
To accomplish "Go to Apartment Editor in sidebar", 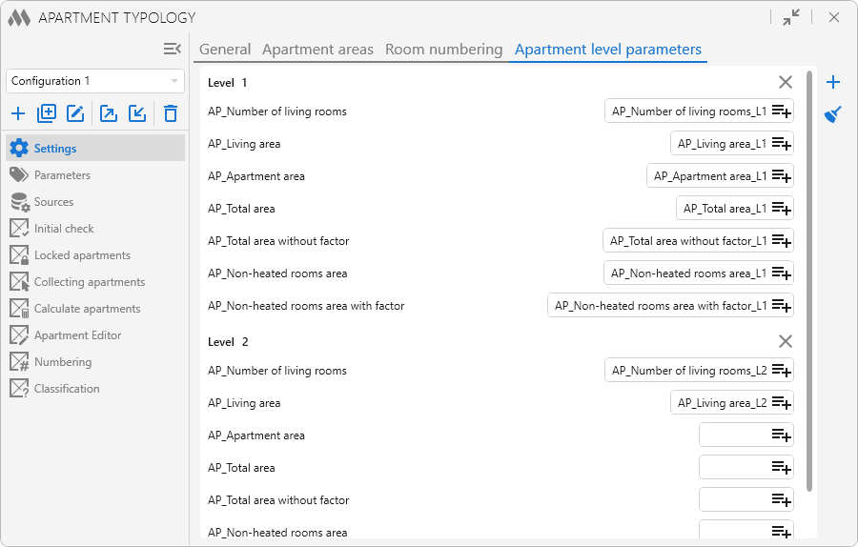I will (x=77, y=335).
